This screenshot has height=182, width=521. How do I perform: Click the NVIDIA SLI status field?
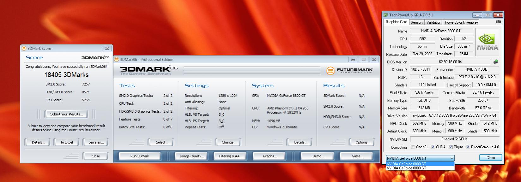454,139
